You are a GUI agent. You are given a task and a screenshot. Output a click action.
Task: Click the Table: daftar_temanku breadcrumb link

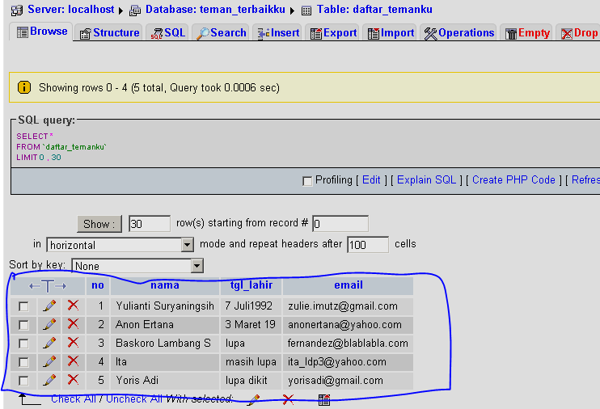(374, 10)
